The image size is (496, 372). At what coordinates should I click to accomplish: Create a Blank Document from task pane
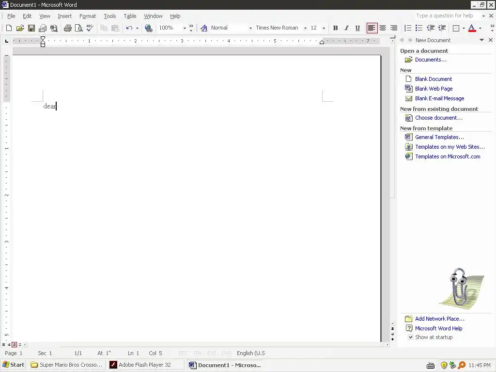click(x=434, y=79)
